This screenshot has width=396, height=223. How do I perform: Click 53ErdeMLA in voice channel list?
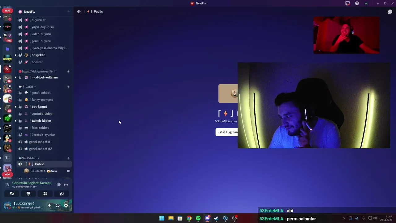47,171
